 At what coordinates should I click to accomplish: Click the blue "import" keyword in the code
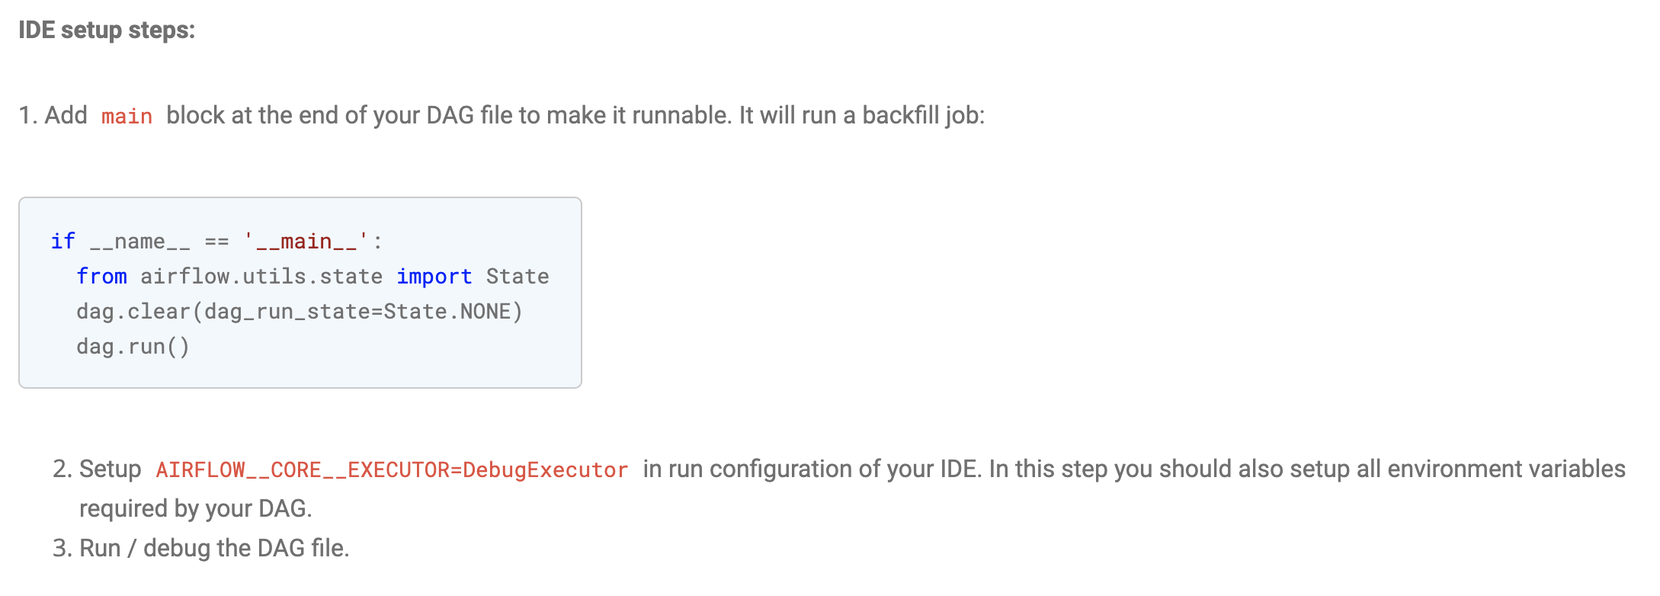434,276
